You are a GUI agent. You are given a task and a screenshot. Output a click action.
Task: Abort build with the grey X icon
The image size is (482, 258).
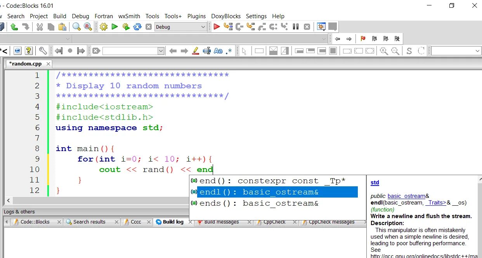pyautogui.click(x=148, y=27)
